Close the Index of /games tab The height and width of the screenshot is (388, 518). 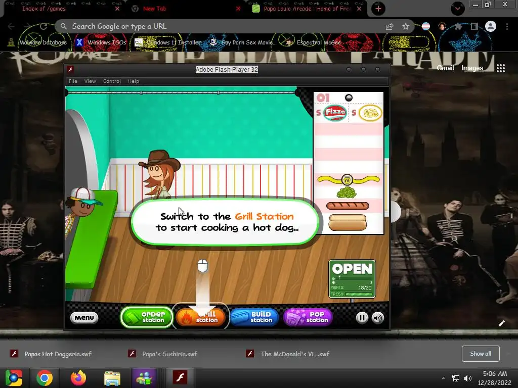(117, 9)
